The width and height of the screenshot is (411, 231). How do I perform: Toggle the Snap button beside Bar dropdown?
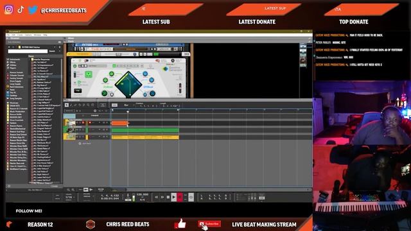click(x=114, y=105)
